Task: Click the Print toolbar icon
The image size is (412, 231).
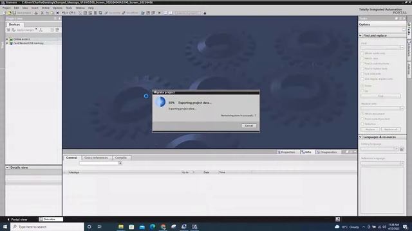Action: (x=36, y=13)
